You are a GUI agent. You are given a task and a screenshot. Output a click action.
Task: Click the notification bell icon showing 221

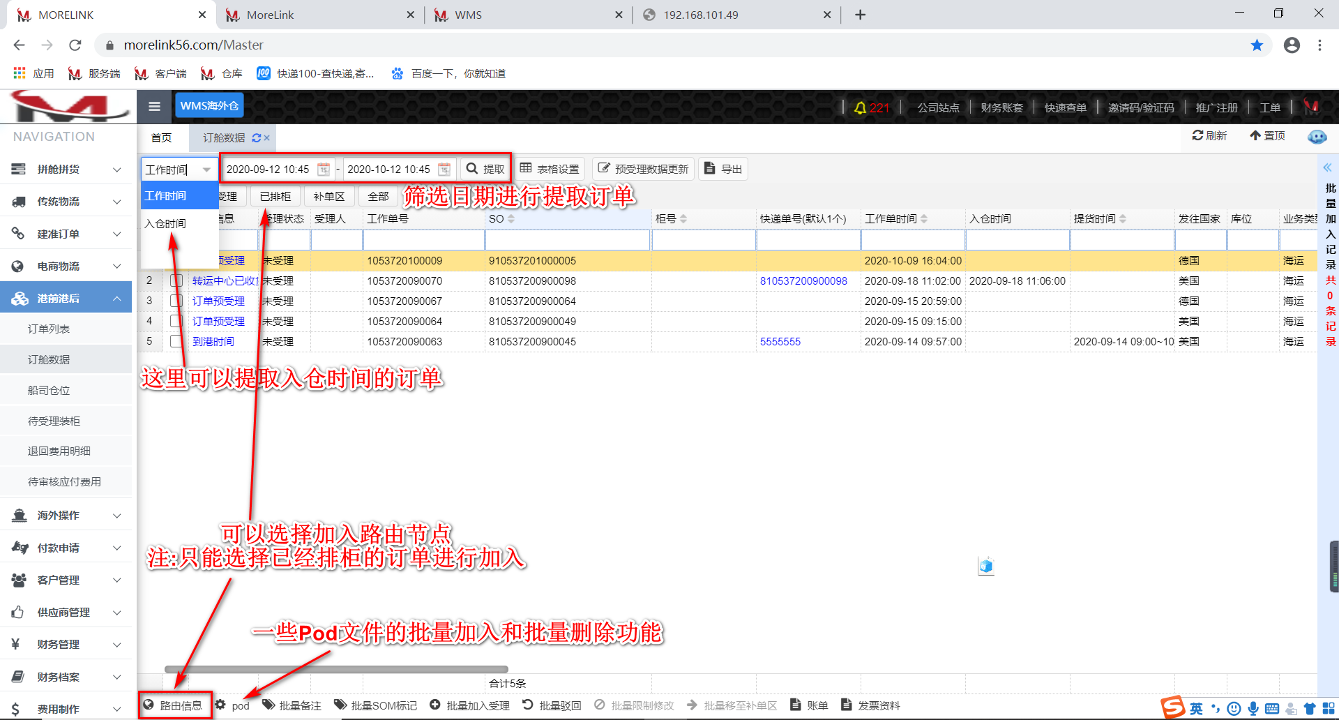click(x=860, y=107)
